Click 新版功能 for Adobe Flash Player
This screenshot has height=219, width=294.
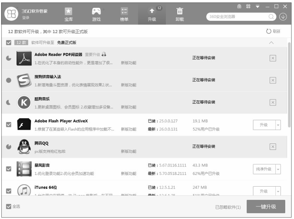(x=129, y=129)
